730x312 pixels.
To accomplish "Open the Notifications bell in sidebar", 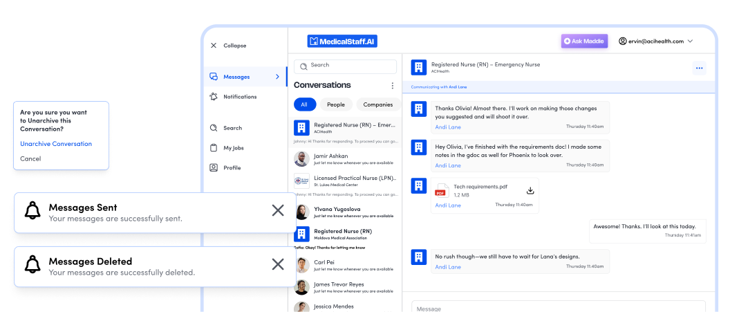I will [214, 97].
